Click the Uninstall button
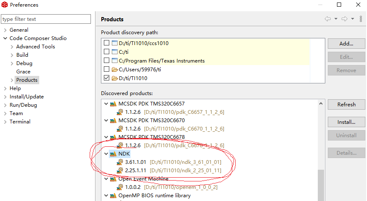This screenshot has height=201, width=367. (x=347, y=135)
